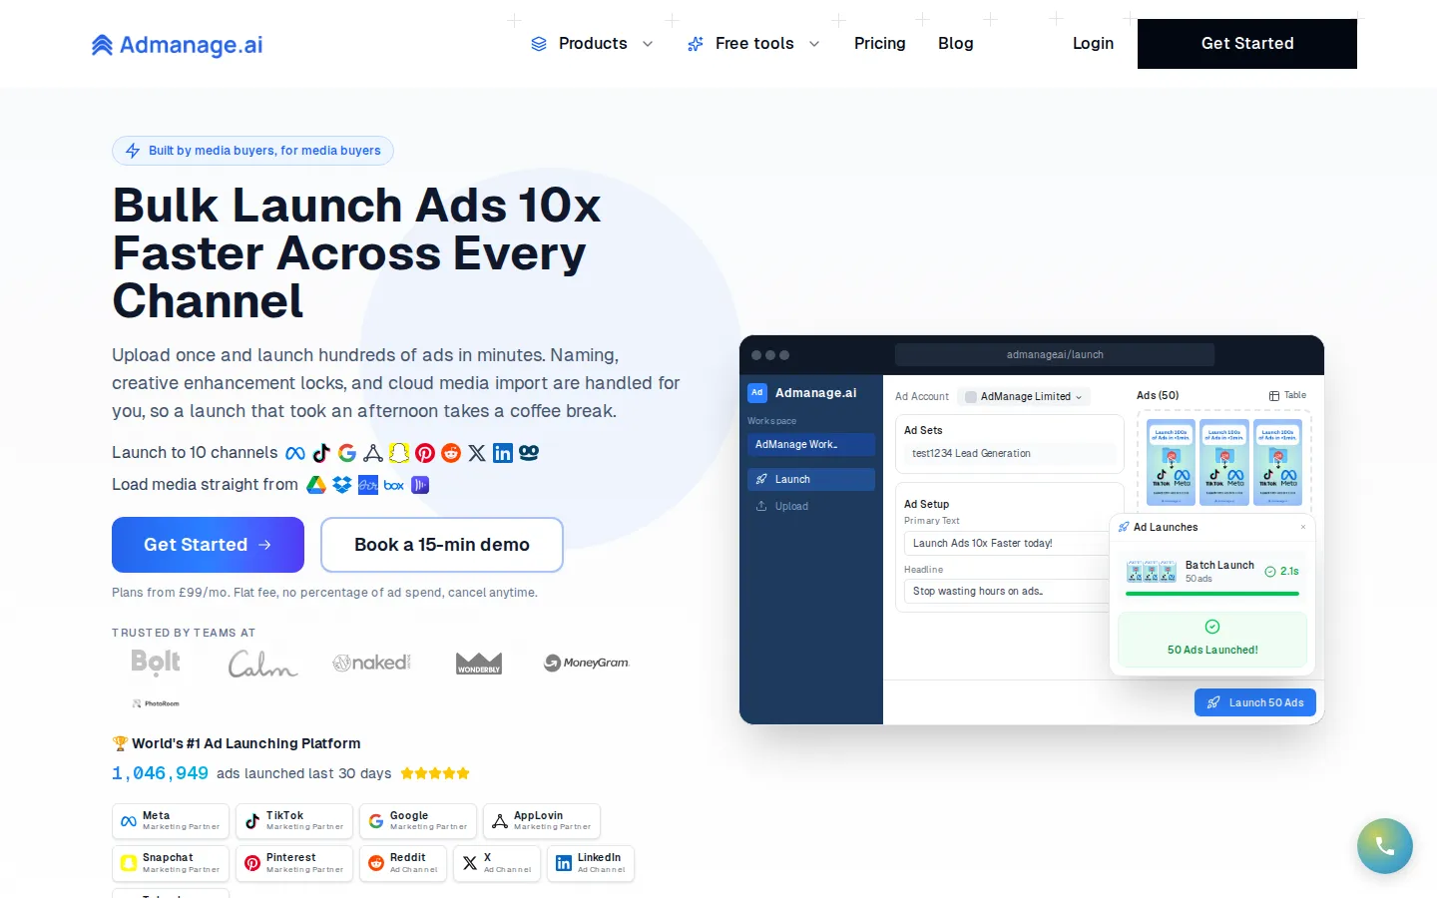Image resolution: width=1437 pixels, height=898 pixels.
Task: Click the MoneyGram company logo
Action: (587, 663)
